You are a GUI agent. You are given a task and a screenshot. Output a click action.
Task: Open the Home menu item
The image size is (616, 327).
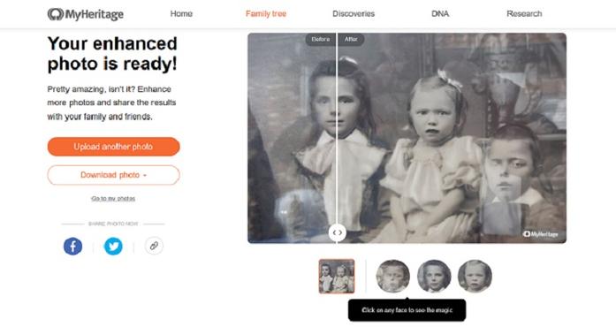point(181,14)
